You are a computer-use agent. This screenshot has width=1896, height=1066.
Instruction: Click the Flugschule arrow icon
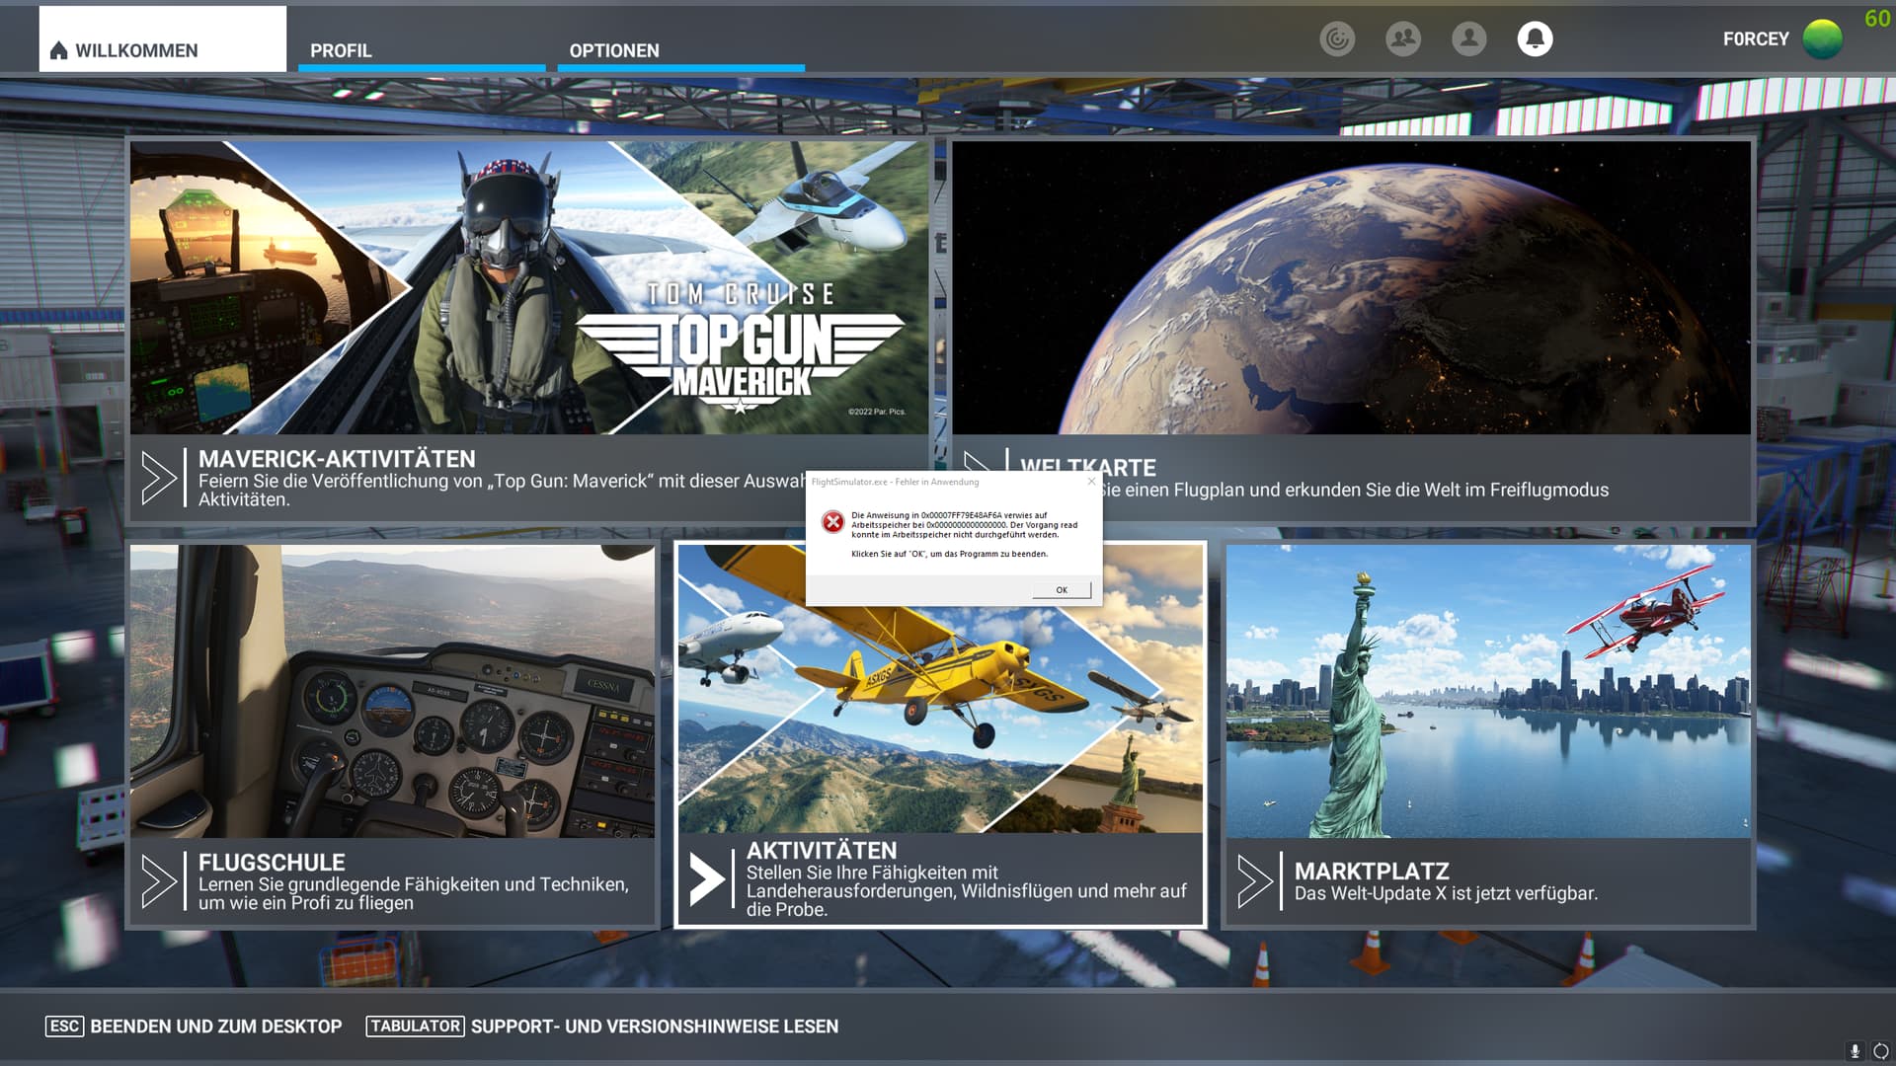[x=158, y=880]
